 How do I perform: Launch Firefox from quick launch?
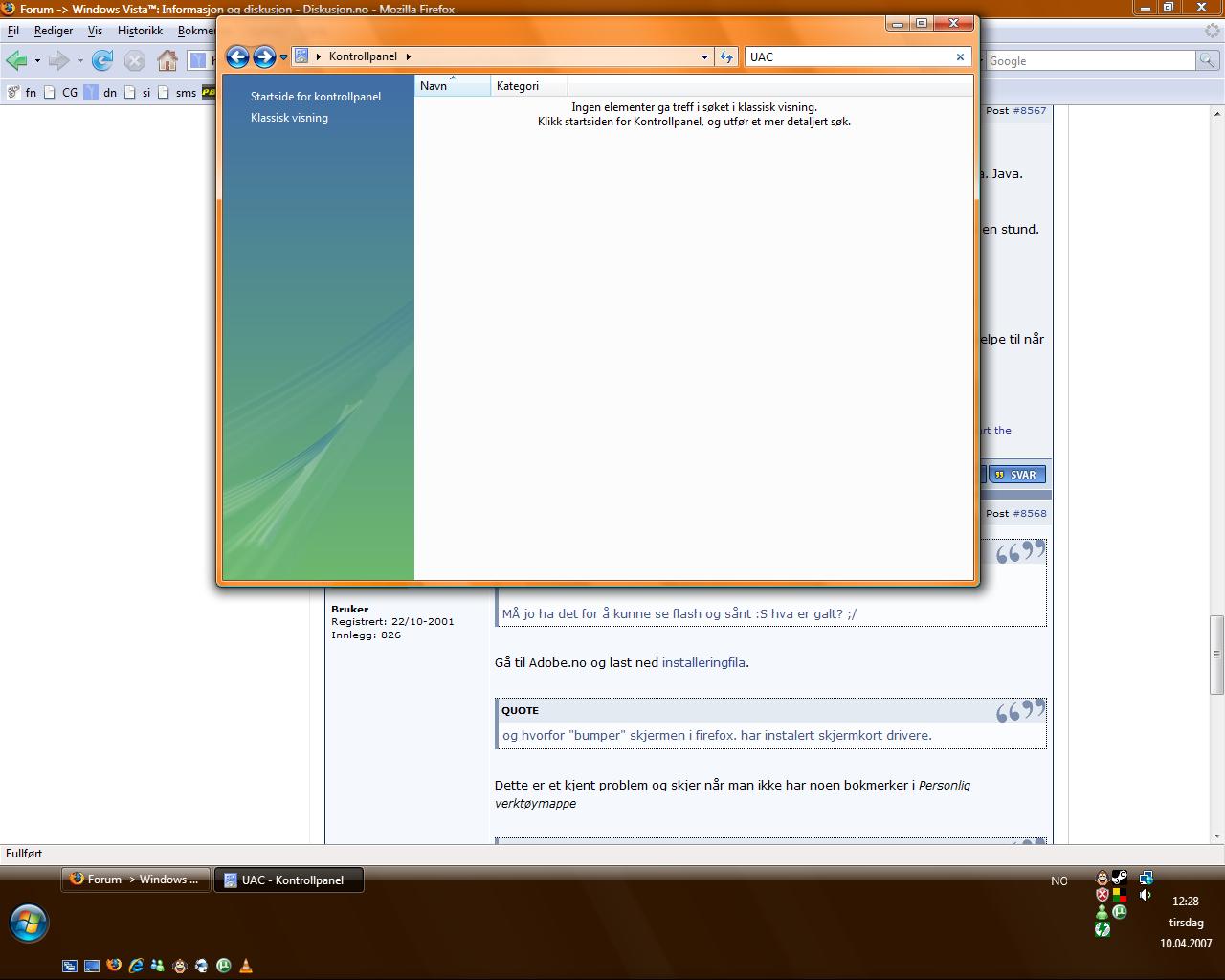click(114, 966)
